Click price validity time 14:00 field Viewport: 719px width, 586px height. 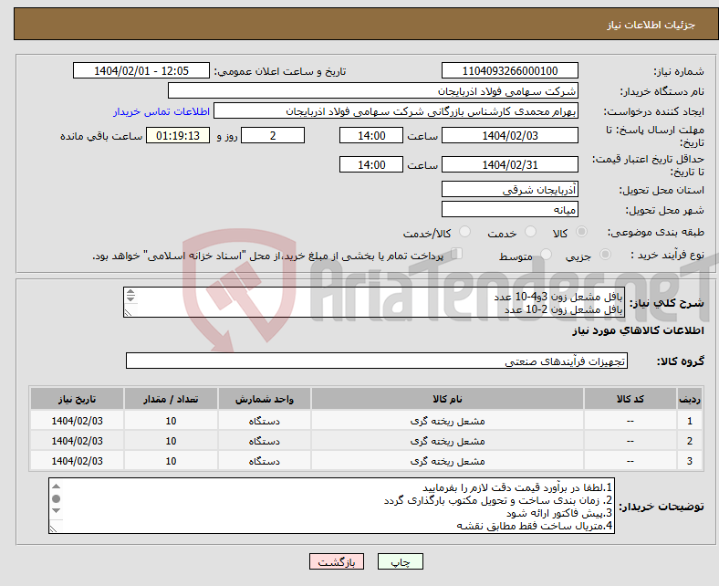371,164
